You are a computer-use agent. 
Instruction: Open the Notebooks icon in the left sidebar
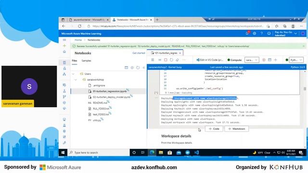[x=64, y=62]
